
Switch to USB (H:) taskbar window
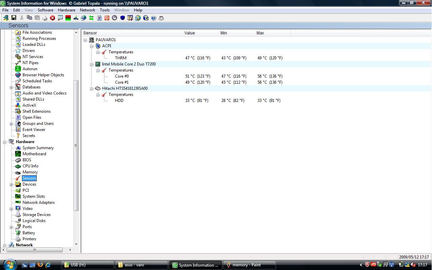pos(88,265)
